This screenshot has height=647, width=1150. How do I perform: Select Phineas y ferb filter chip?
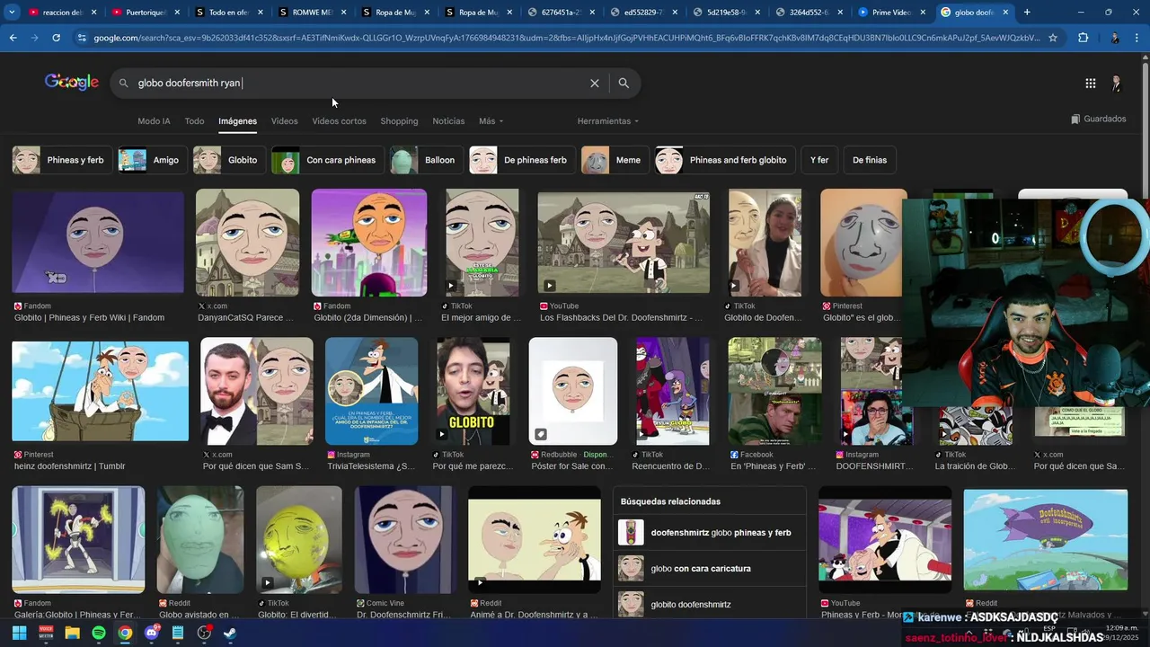(62, 160)
